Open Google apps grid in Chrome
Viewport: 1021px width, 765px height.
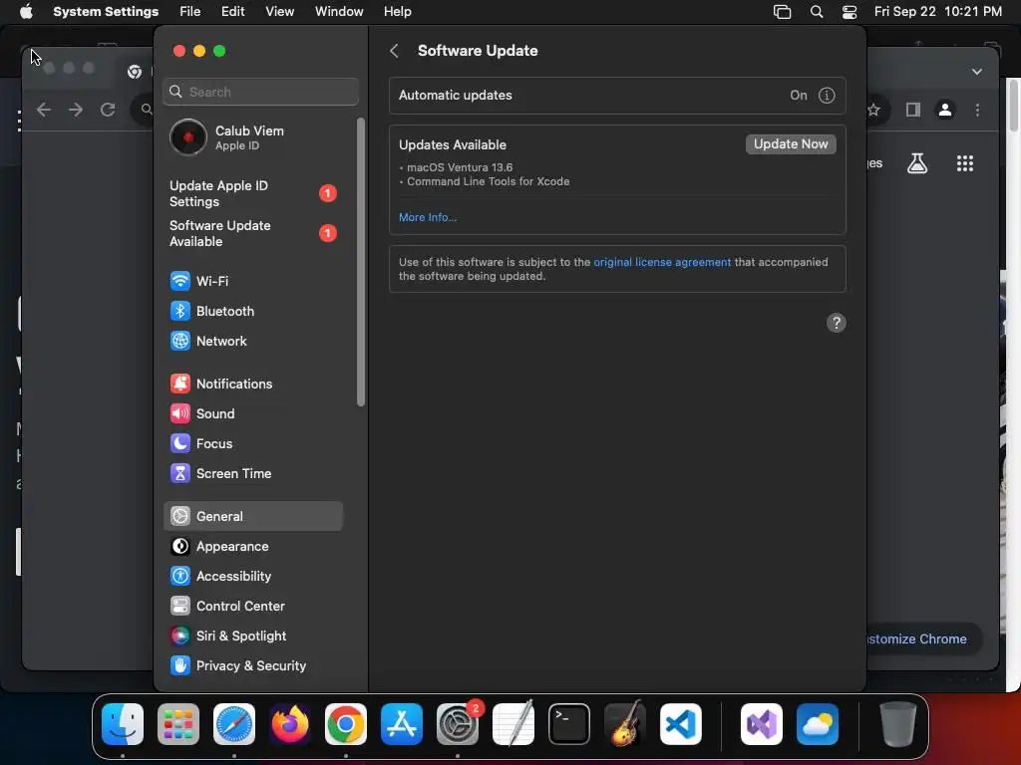point(965,163)
